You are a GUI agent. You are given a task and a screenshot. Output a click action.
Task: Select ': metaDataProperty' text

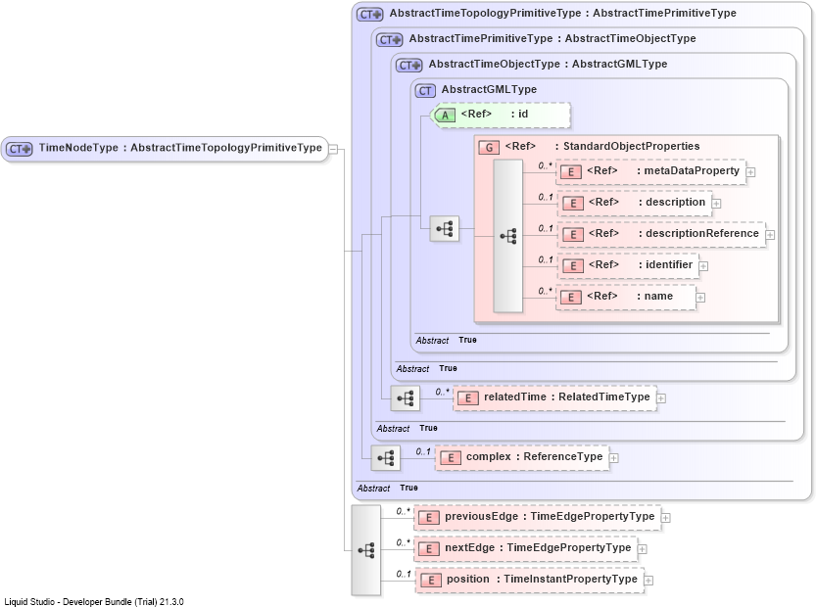point(688,170)
